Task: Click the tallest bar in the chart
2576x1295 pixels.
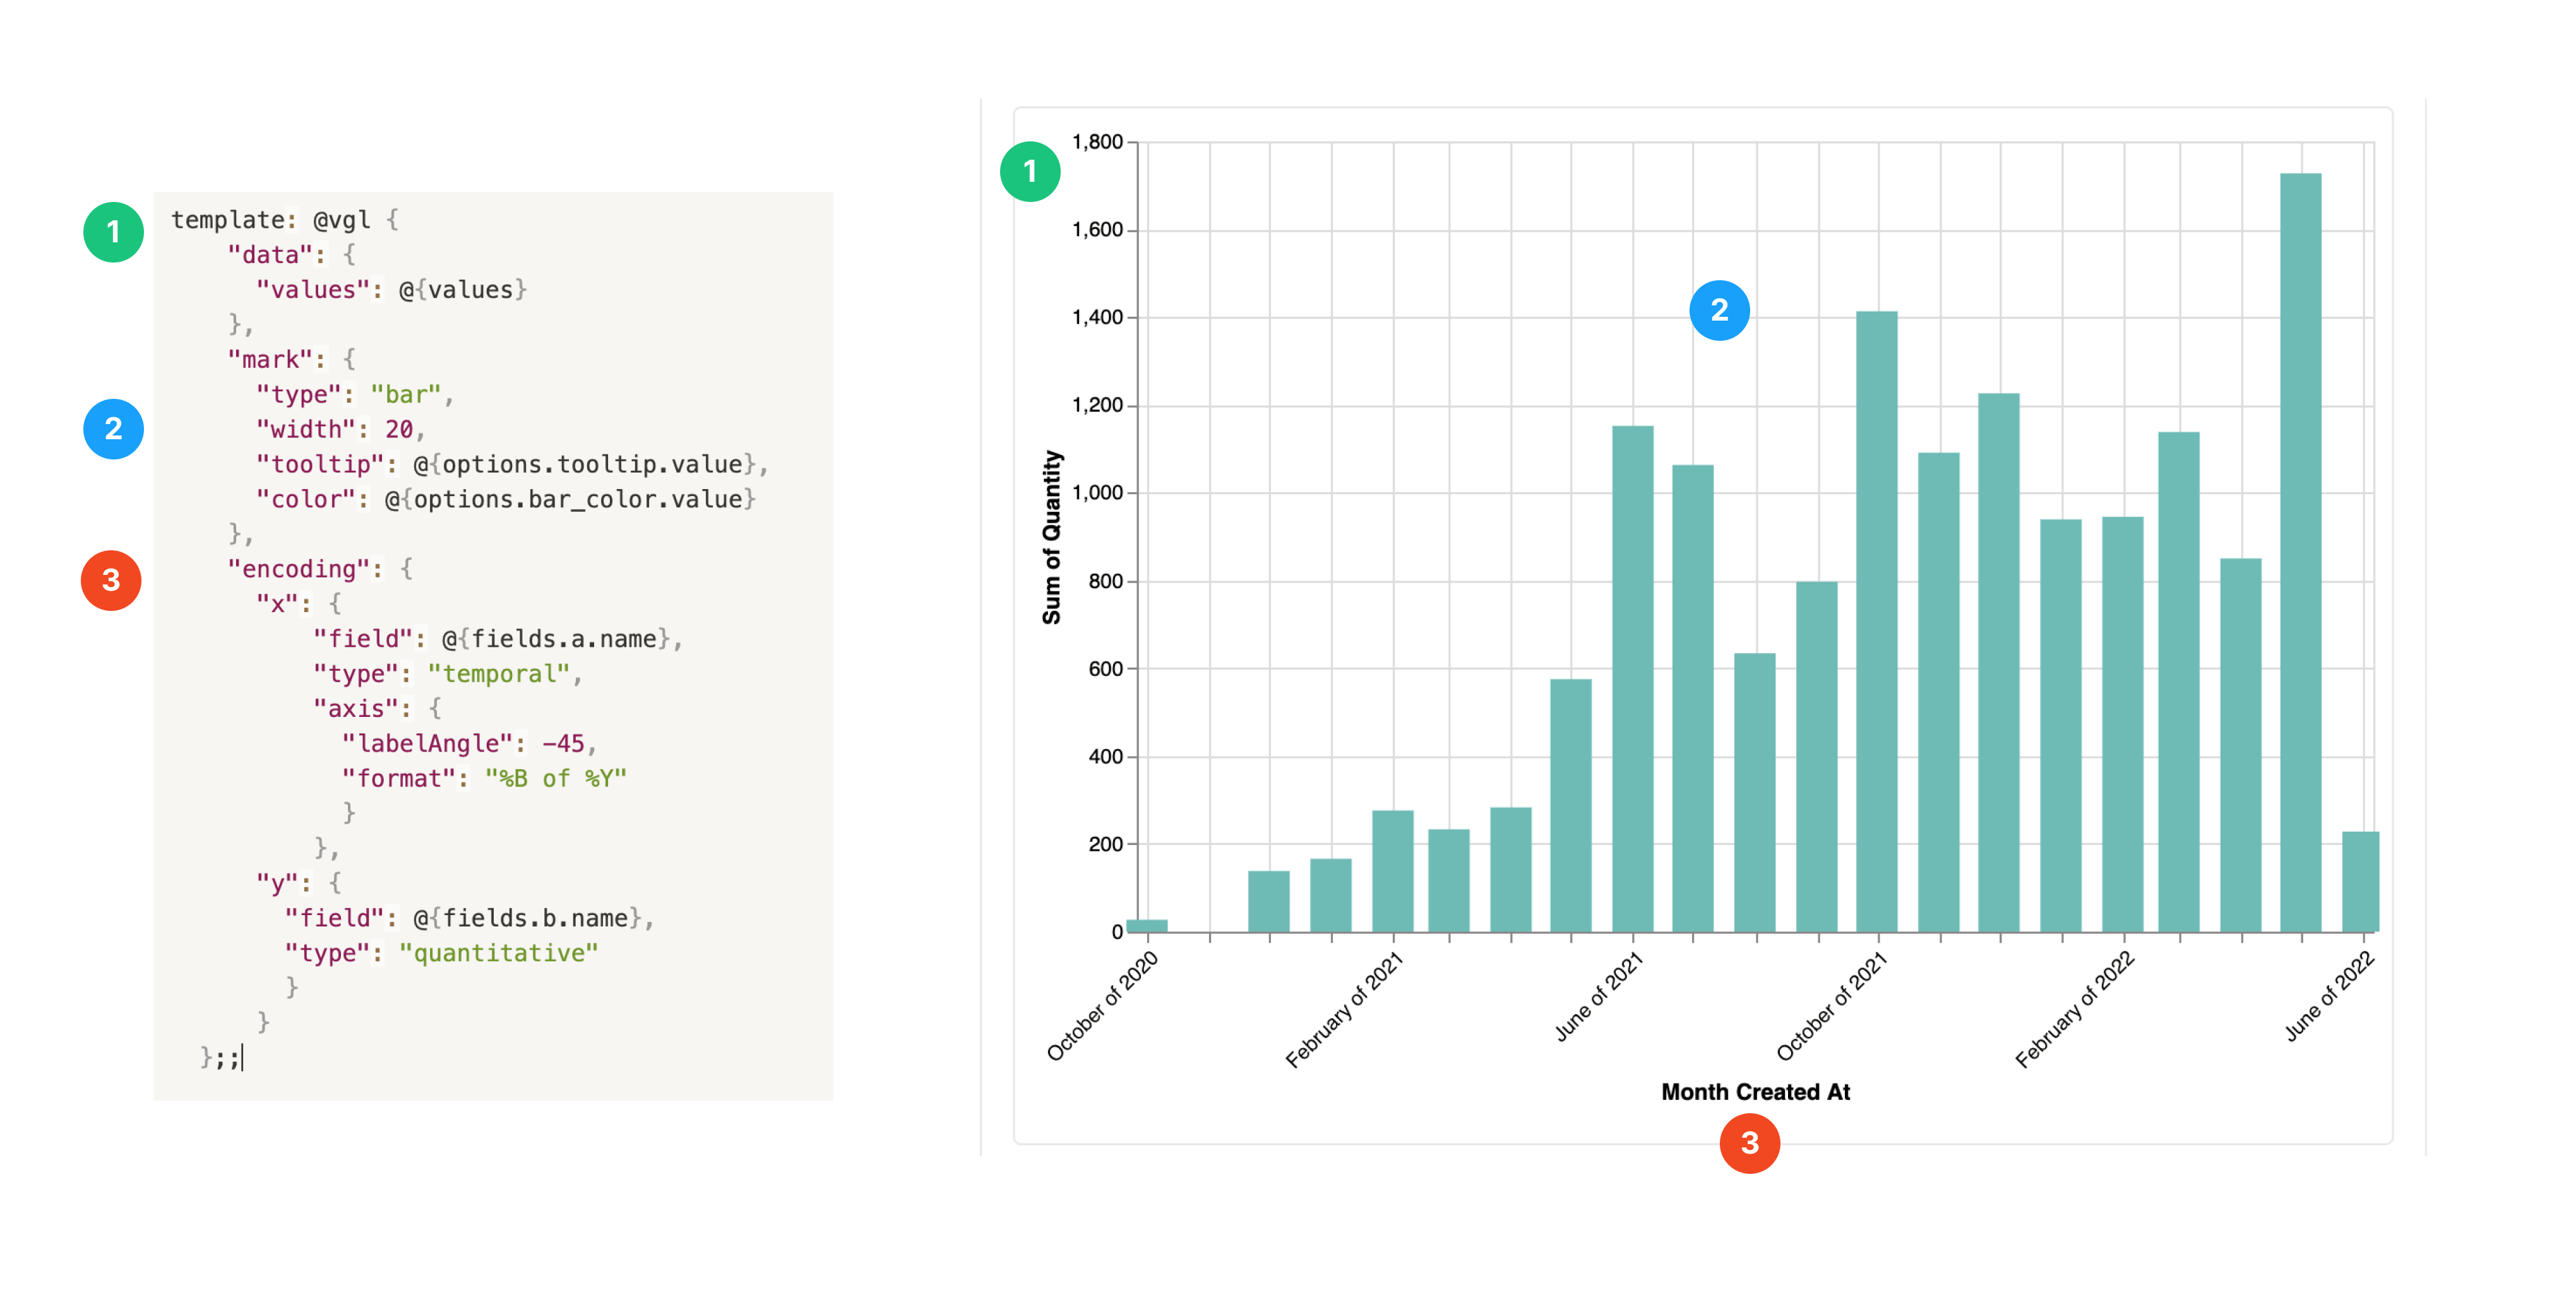Action: point(2300,552)
